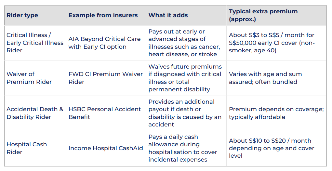Click the "About S$3 to S$5 / month" cell

coord(272,43)
